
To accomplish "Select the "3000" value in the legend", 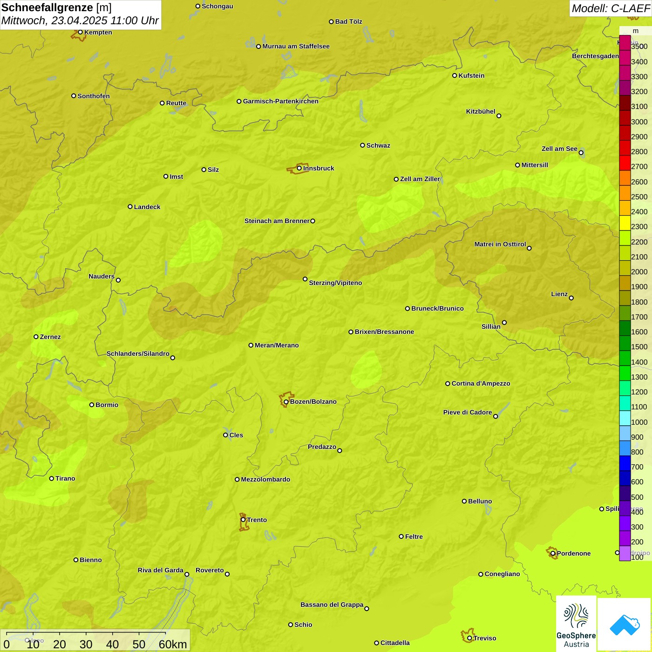I will point(639,122).
